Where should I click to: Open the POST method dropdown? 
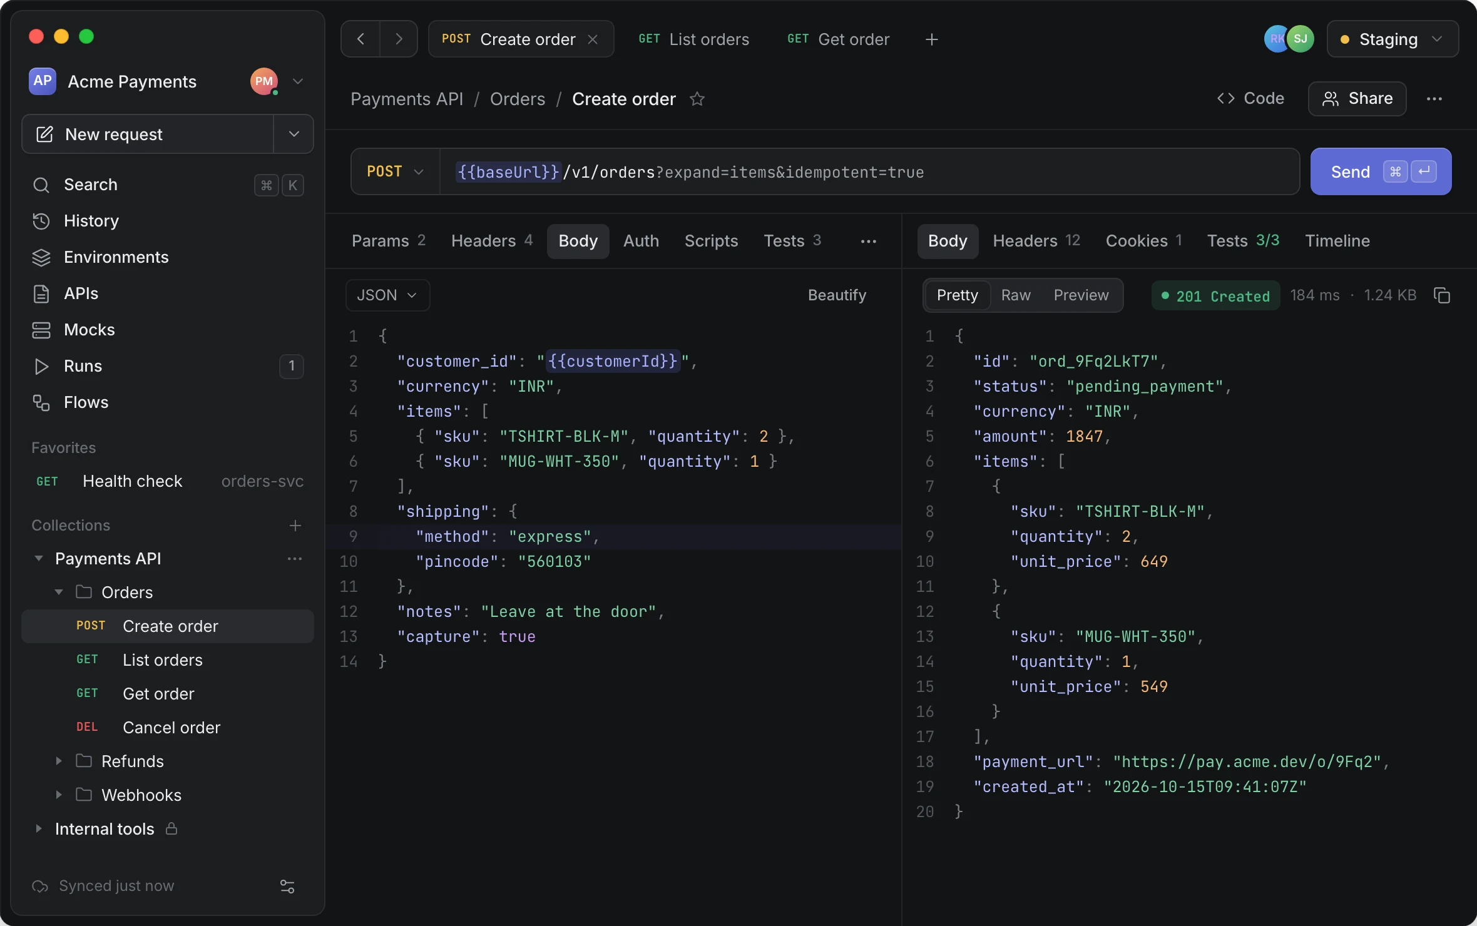coord(396,171)
